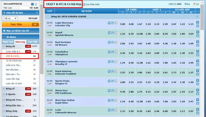Pick double chance HD odds 1.97 for Sturm Graz

click(174, 92)
